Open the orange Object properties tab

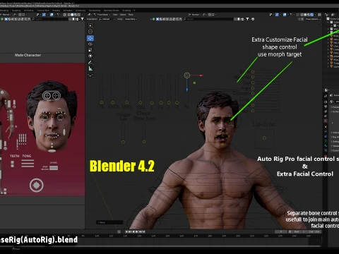(326, 127)
